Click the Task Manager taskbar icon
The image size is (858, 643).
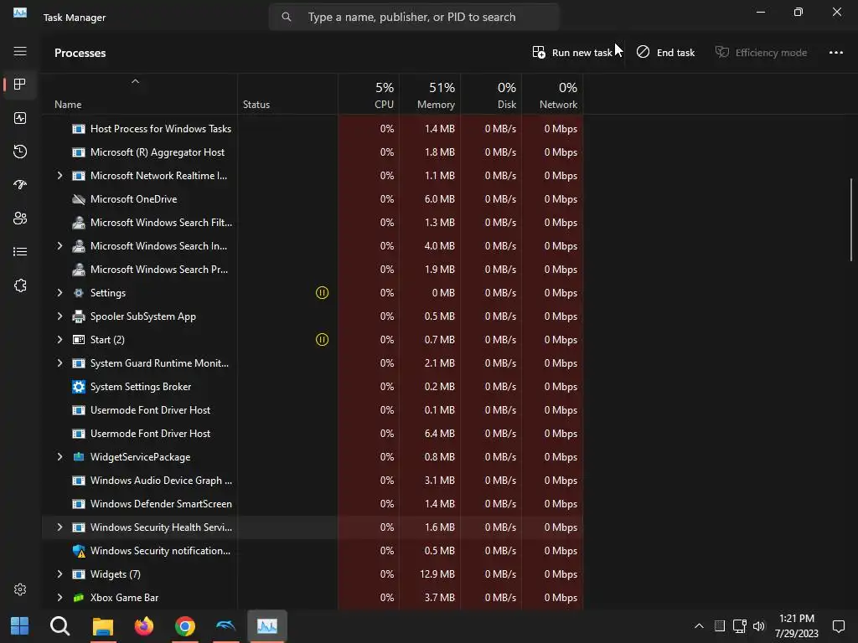tap(267, 626)
